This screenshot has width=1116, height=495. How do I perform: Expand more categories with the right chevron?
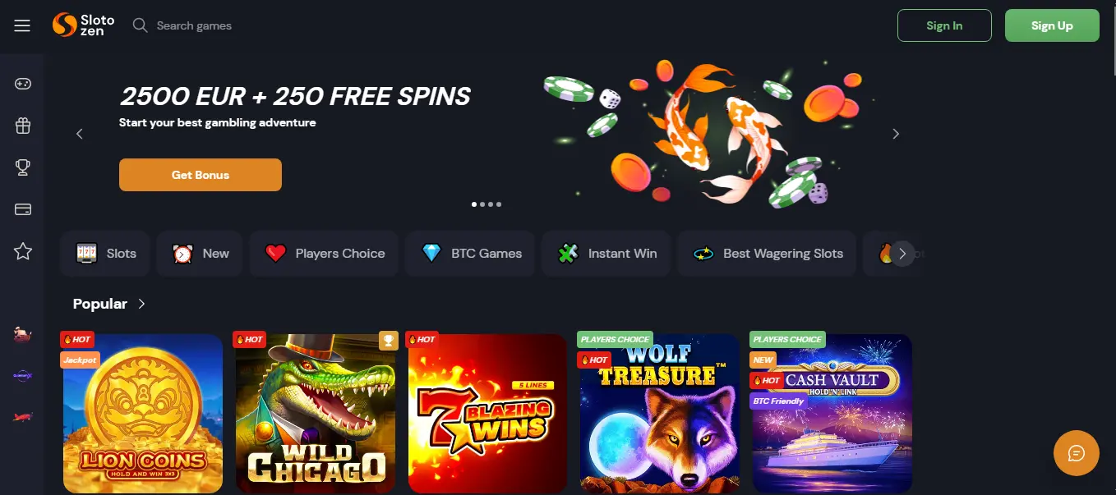[902, 254]
